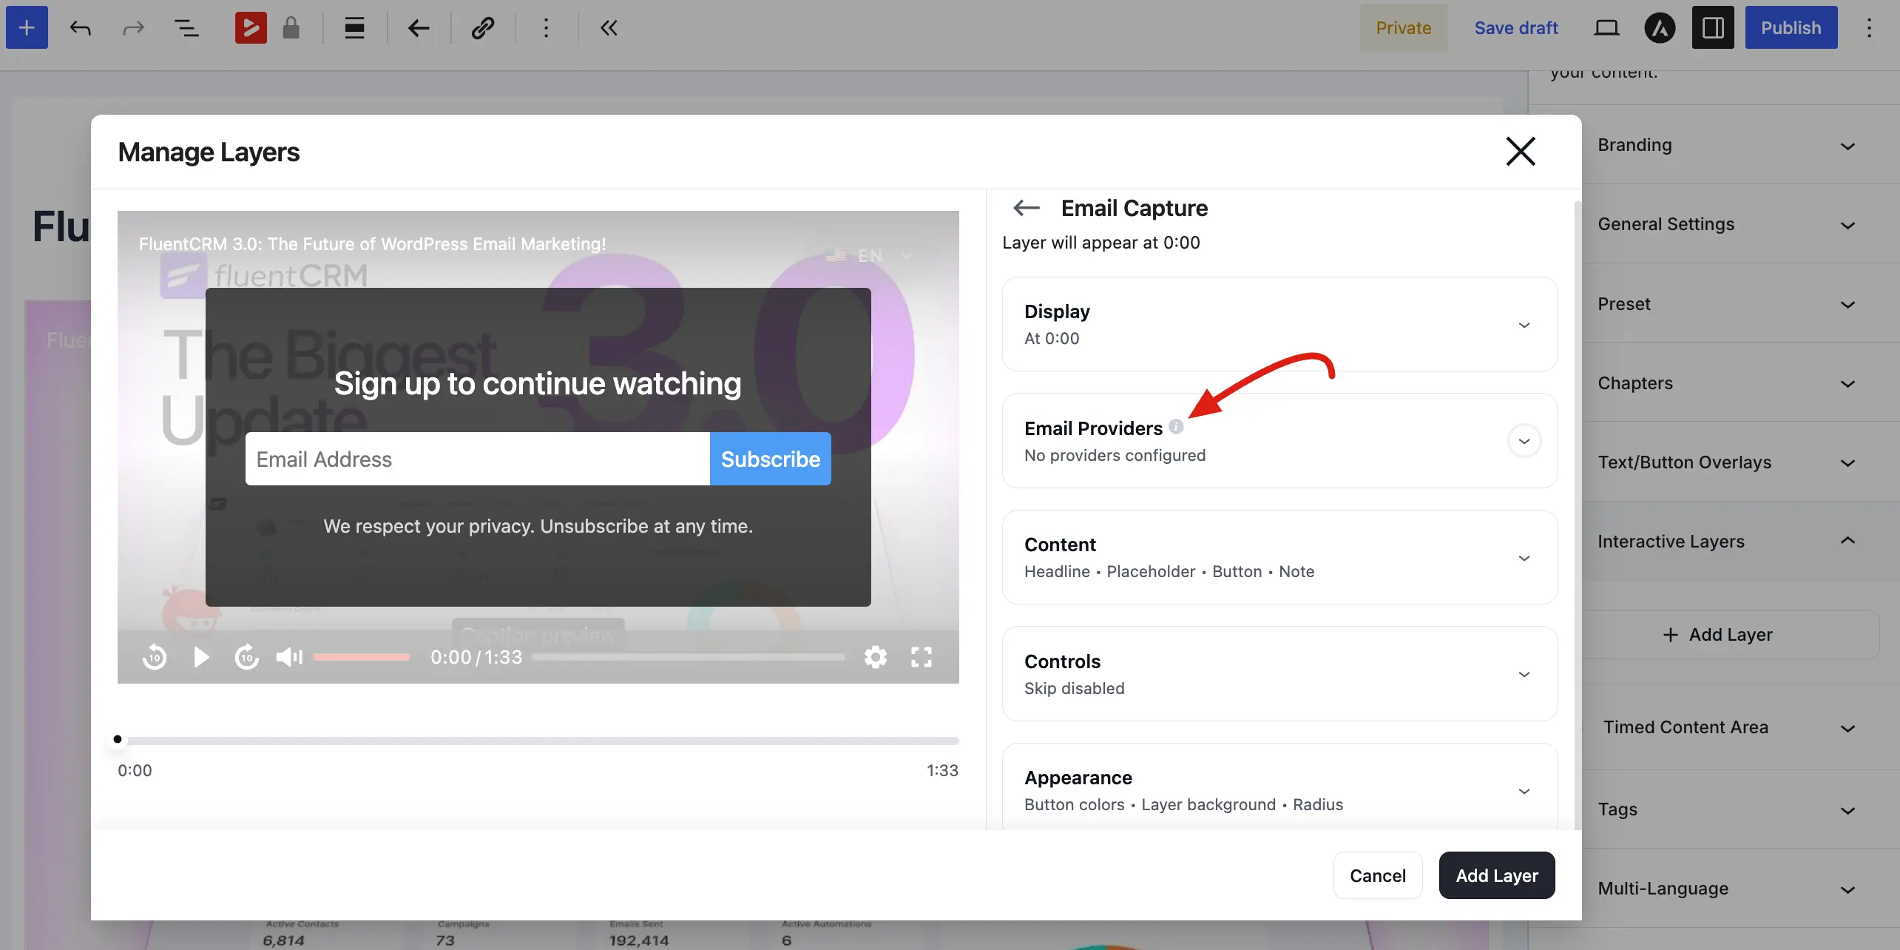This screenshot has width=1900, height=950.
Task: Open the EN language selector on video
Action: coord(869,256)
